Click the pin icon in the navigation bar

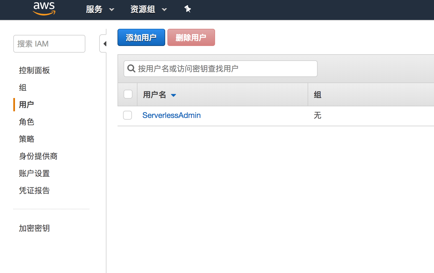pos(188,9)
